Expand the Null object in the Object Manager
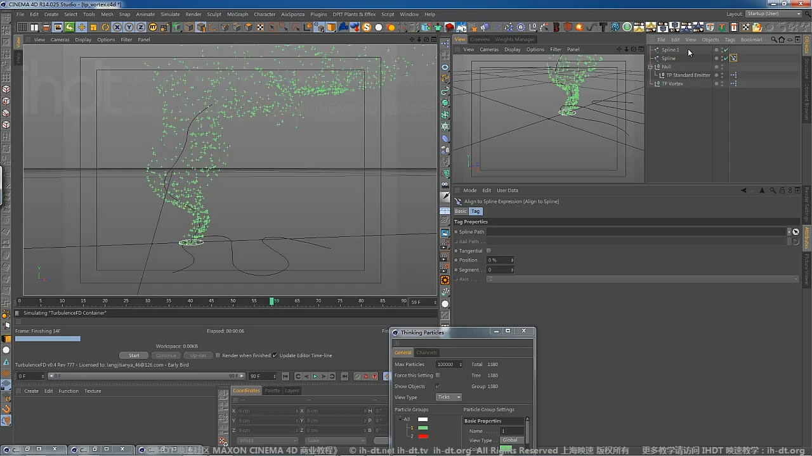The width and height of the screenshot is (812, 456). pos(651,67)
